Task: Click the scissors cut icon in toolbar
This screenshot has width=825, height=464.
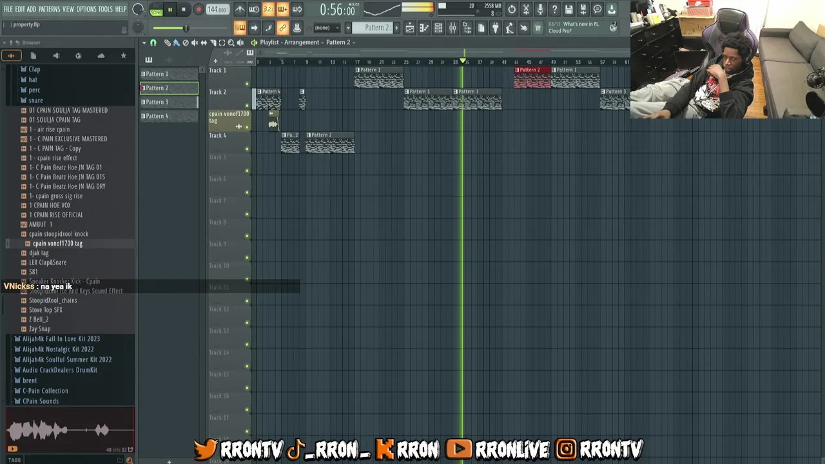Action: [x=526, y=9]
